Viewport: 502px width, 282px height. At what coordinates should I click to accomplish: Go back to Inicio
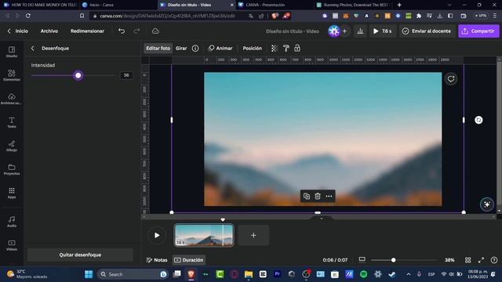coord(18,31)
